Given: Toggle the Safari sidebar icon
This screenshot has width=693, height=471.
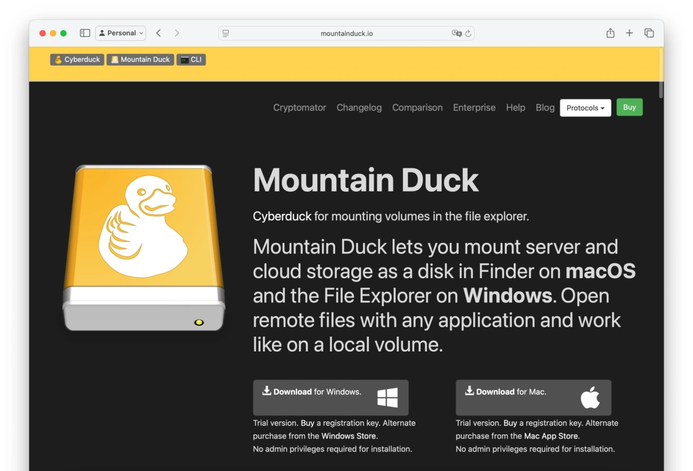Looking at the screenshot, I should tap(85, 33).
